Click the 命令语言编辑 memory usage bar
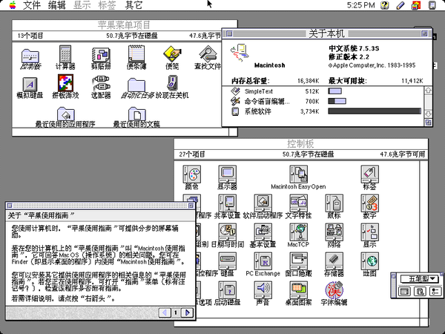Screen dimensions: 445x334 click(x=337, y=101)
